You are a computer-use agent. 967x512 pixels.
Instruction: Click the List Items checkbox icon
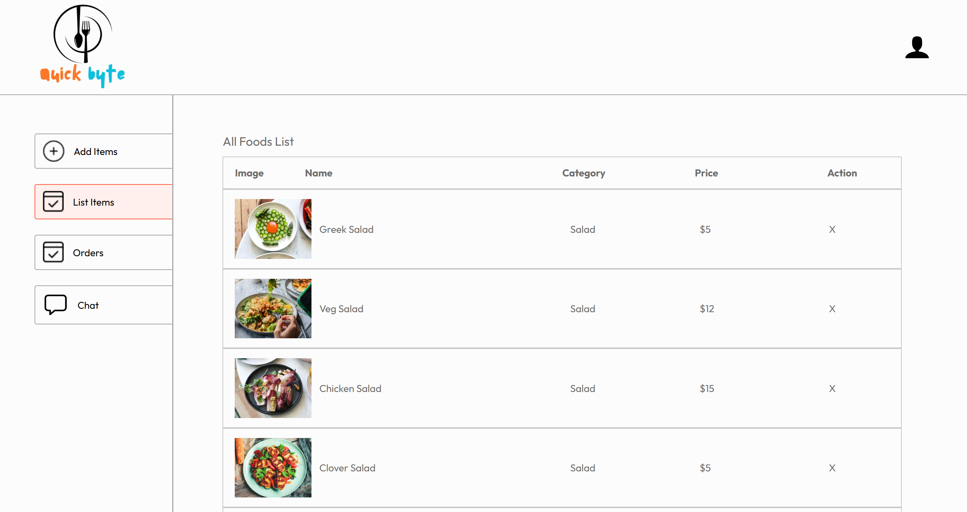[x=53, y=201]
